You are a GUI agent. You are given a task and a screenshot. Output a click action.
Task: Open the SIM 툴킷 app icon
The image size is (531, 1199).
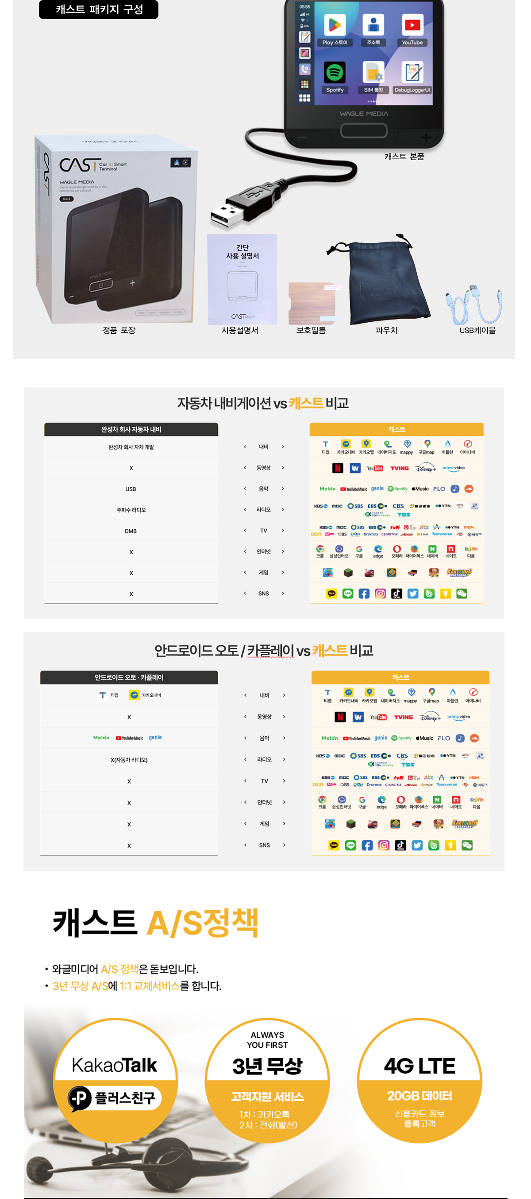click(x=373, y=74)
